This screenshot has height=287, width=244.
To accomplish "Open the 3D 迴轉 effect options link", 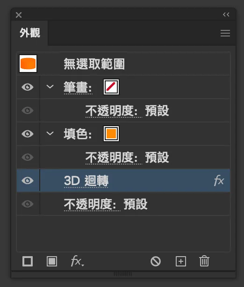I will (x=86, y=181).
